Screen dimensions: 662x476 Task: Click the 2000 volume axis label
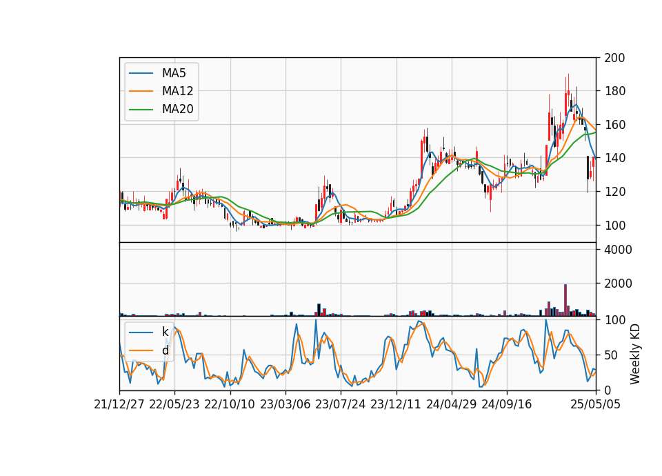(x=618, y=284)
